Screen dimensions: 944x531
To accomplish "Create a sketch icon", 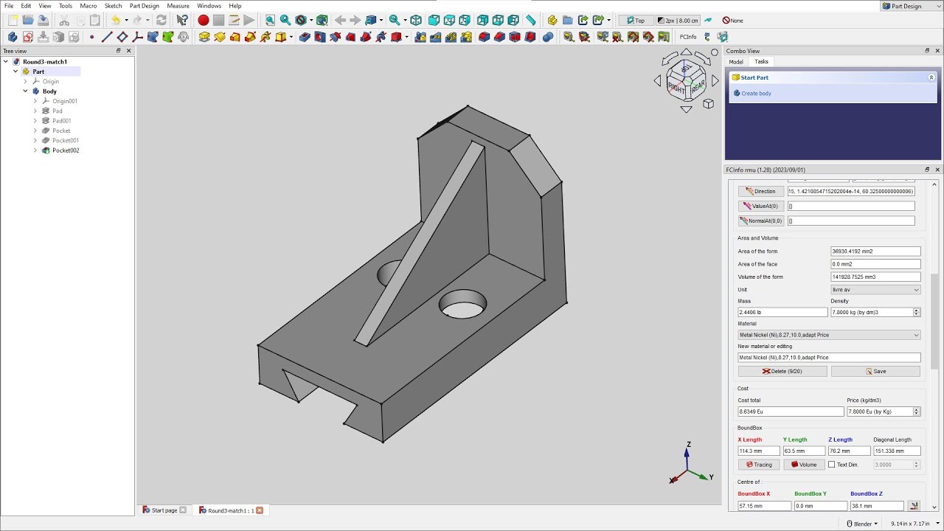I will (x=28, y=37).
